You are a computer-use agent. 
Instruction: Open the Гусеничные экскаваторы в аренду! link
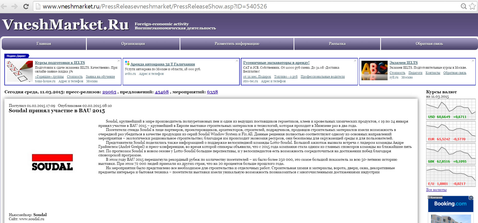pos(276,63)
